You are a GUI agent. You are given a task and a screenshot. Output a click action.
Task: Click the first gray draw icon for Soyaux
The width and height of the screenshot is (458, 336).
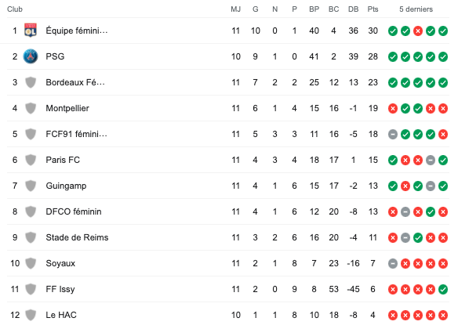pos(393,264)
